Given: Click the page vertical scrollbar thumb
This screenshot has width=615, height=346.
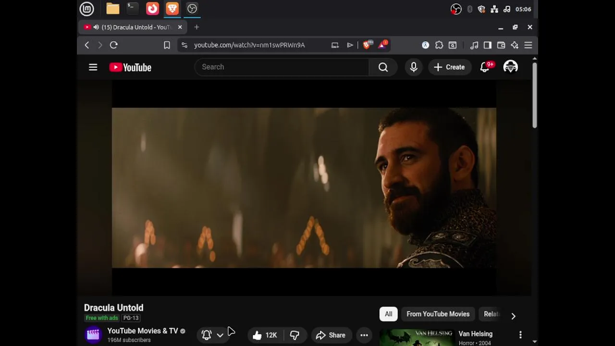Looking at the screenshot, I should (x=534, y=95).
